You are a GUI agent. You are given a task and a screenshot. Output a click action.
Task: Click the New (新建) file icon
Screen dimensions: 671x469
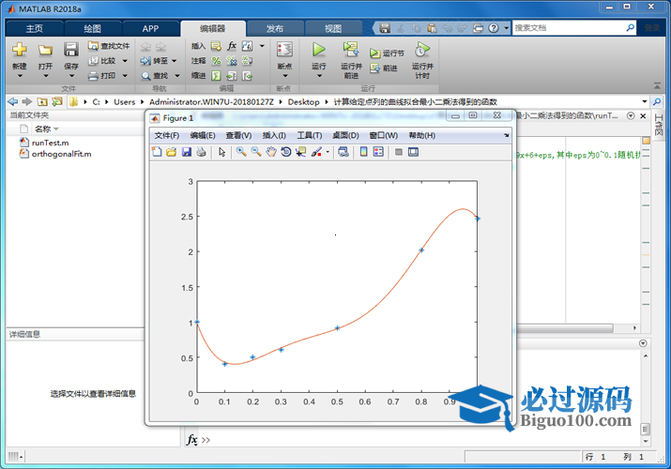click(20, 50)
